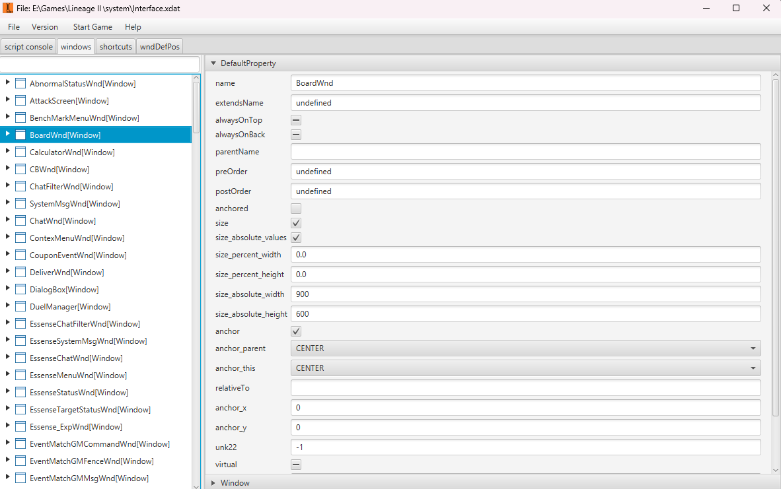Image resolution: width=781 pixels, height=489 pixels.
Task: Click the window icon beside AbnormalStatusWnd
Action: (x=20, y=84)
